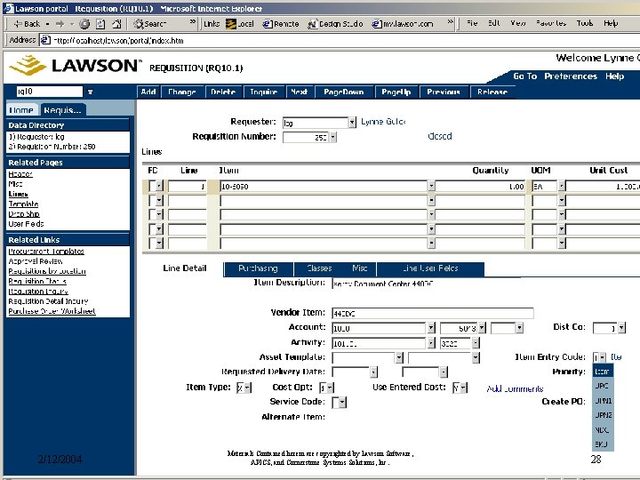Click the Vendor Item field
Viewport: 640px width, 480px height.
(x=433, y=314)
